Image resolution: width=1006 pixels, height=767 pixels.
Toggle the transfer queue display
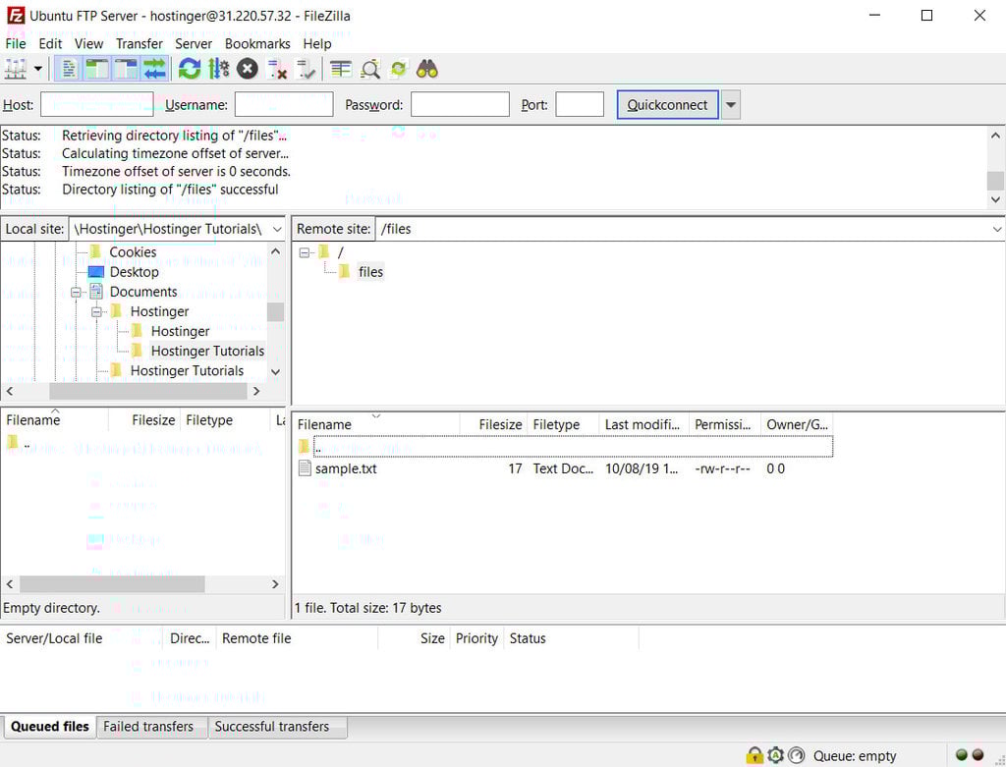(x=154, y=69)
